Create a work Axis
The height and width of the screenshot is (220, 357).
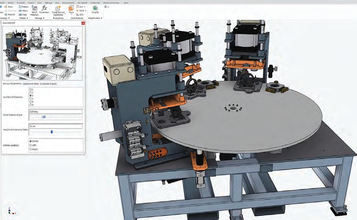[x=80, y=7]
